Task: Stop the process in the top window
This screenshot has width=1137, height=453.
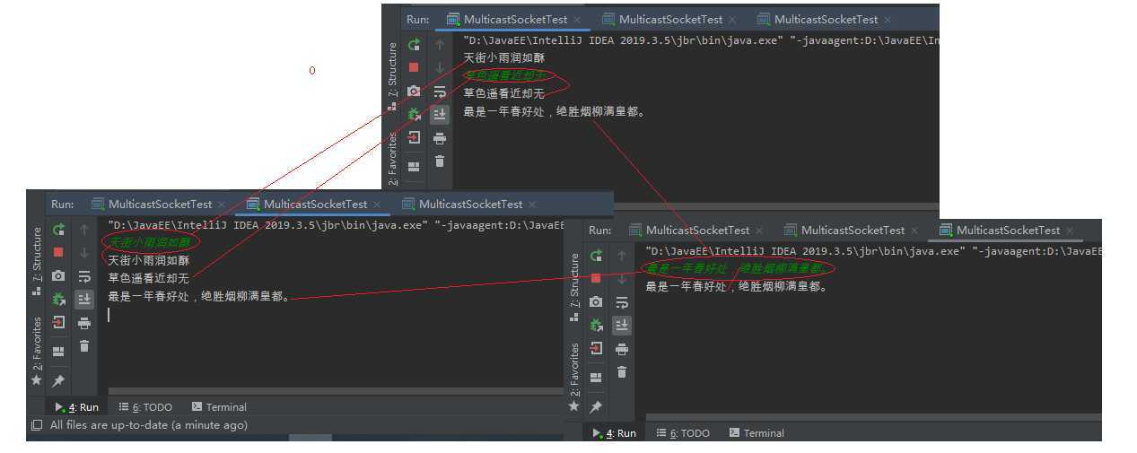Action: [414, 67]
